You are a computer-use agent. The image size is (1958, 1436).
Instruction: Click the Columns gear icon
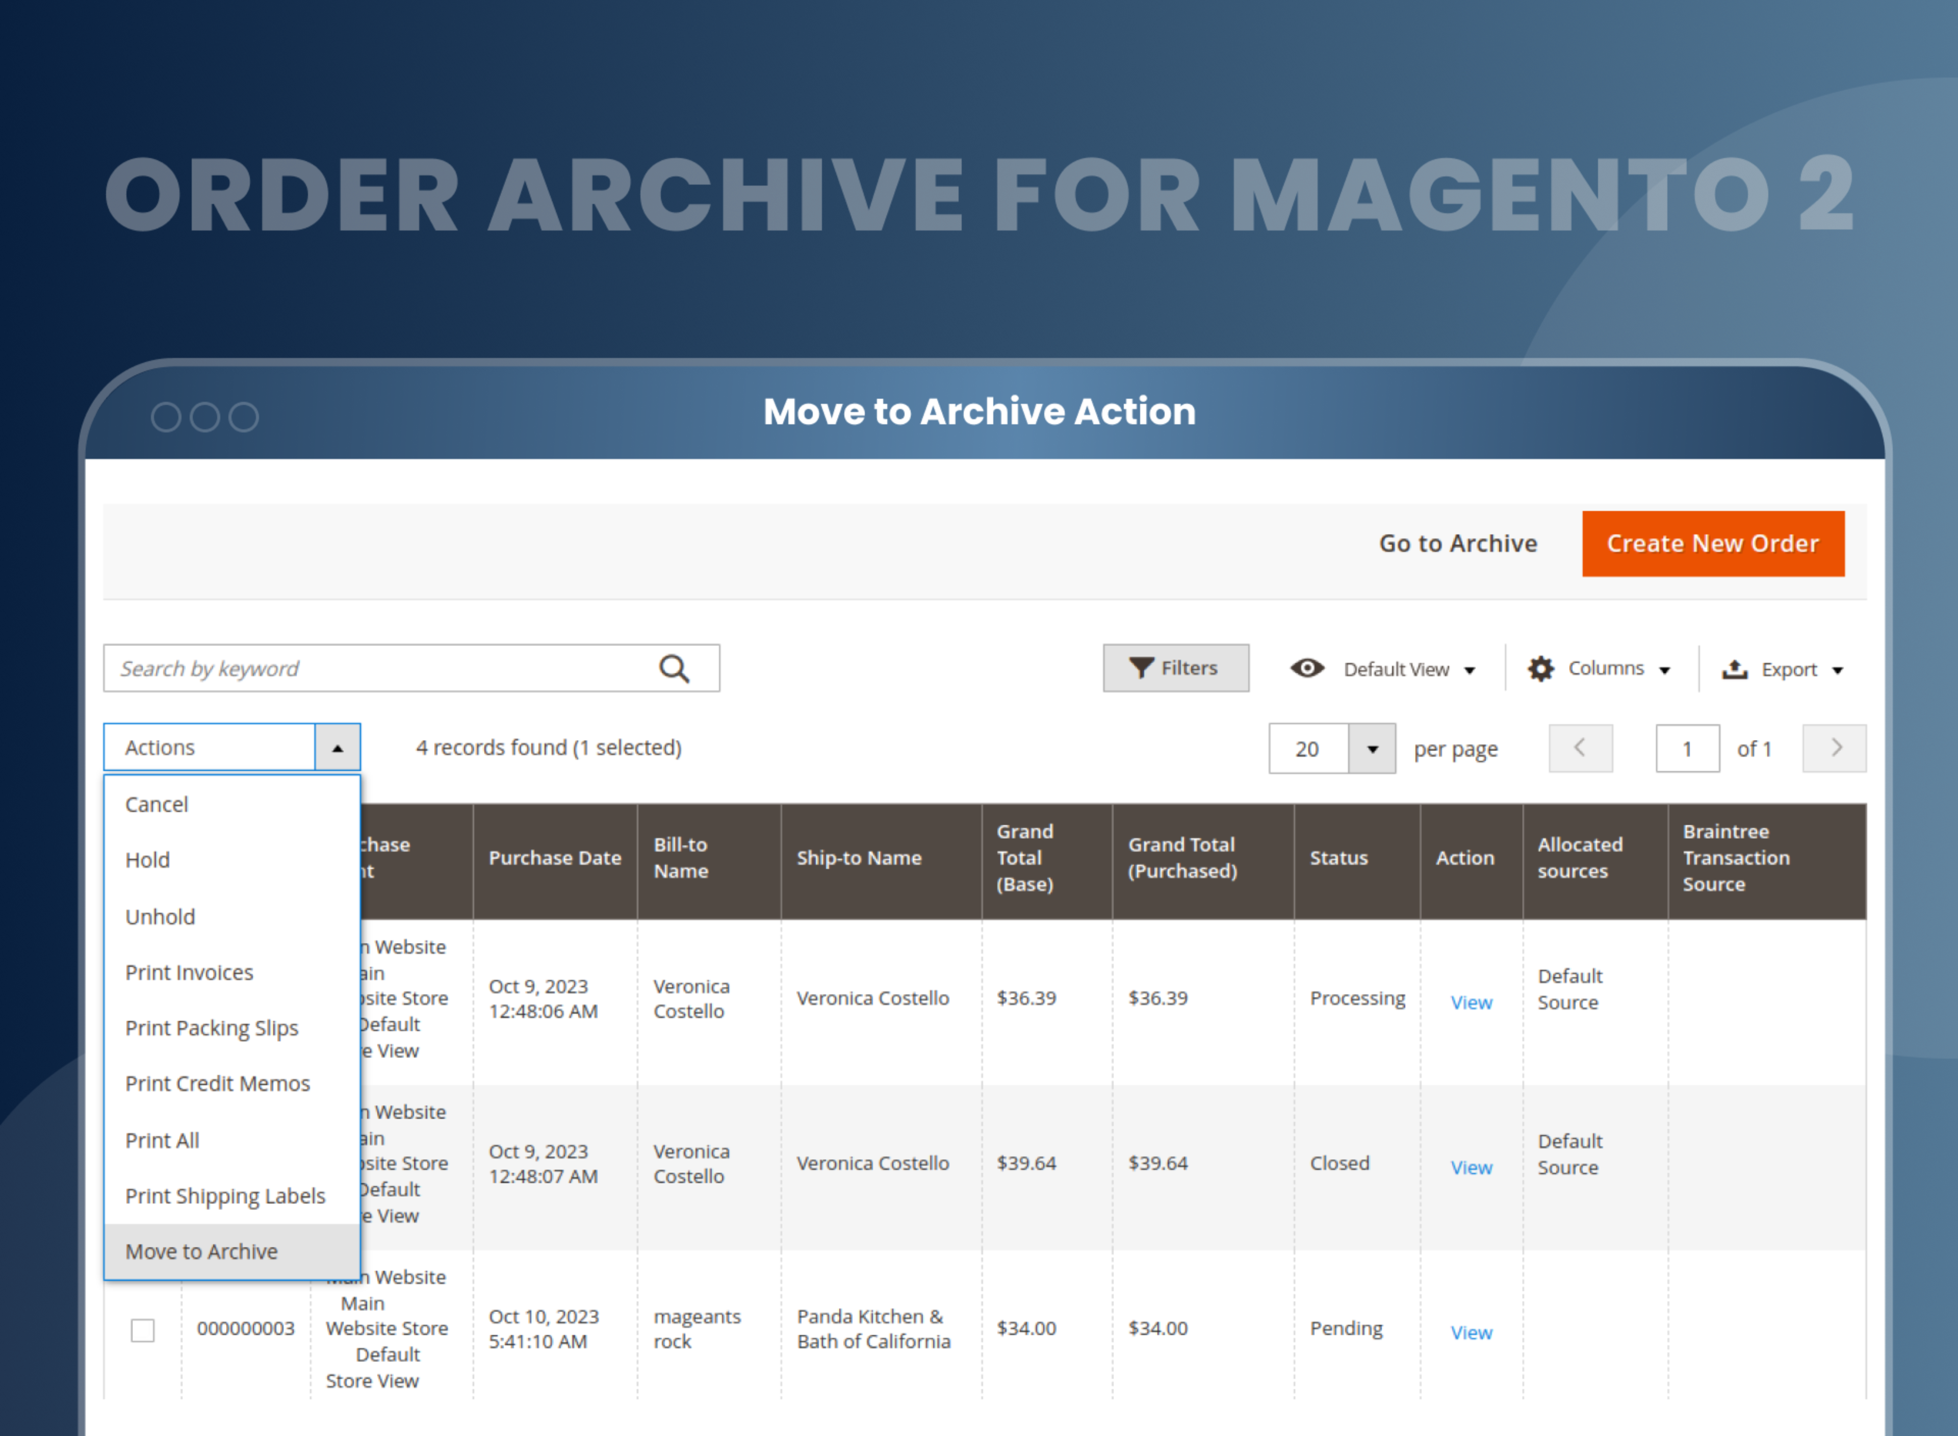[x=1540, y=669]
